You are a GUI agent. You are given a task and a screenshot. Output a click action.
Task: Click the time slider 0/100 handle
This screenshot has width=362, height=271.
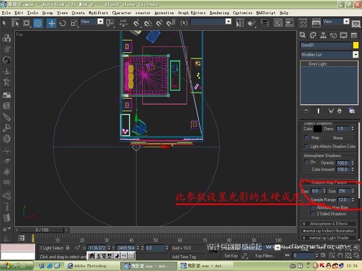(x=42, y=230)
